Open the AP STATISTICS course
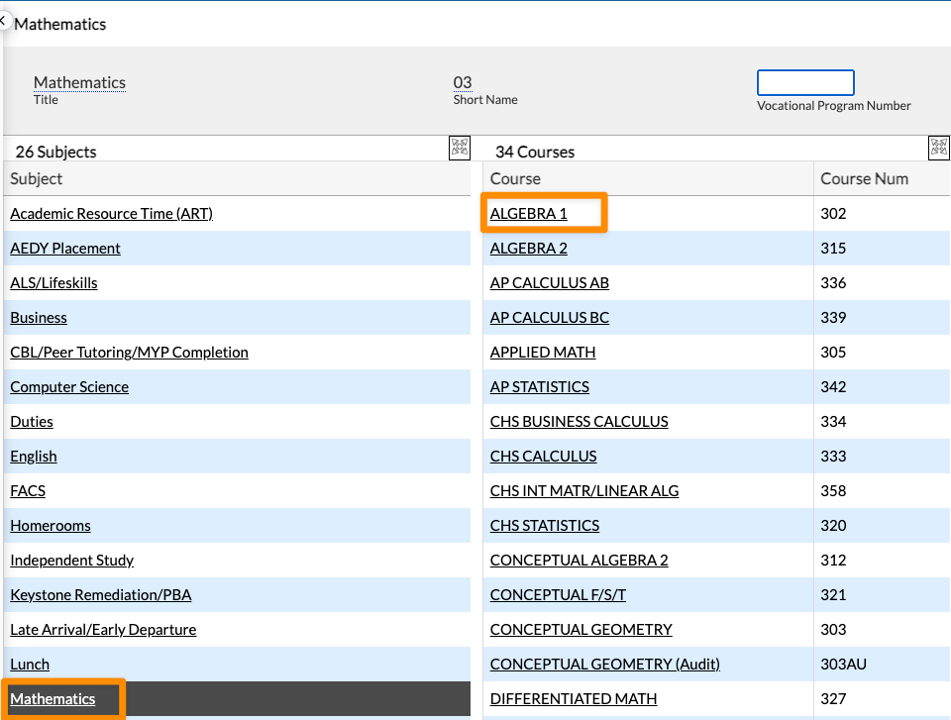This screenshot has width=951, height=720. (539, 387)
